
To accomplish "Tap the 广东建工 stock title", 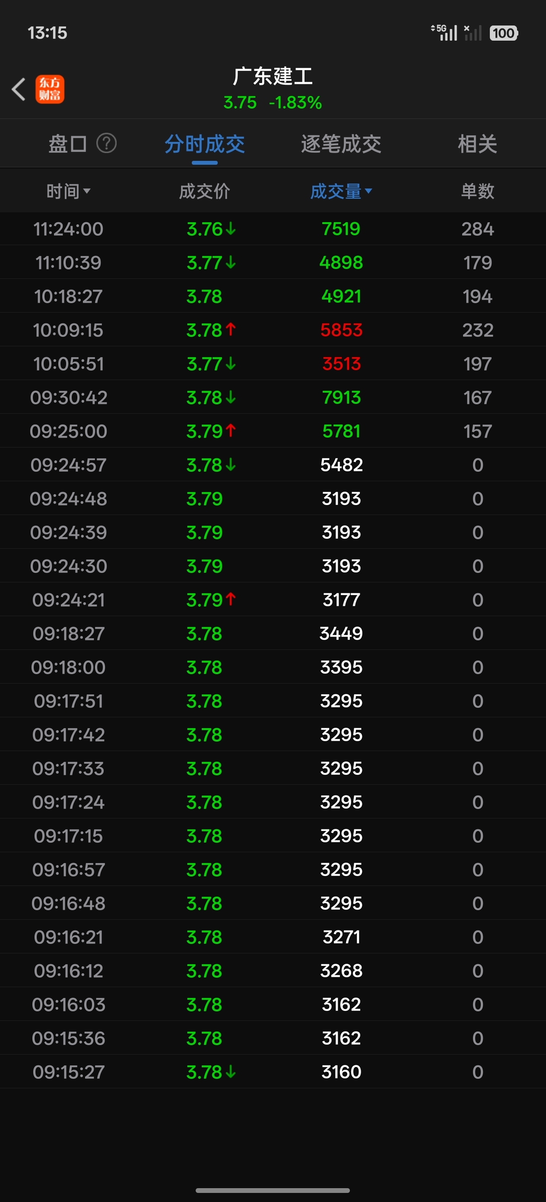I will tap(273, 76).
